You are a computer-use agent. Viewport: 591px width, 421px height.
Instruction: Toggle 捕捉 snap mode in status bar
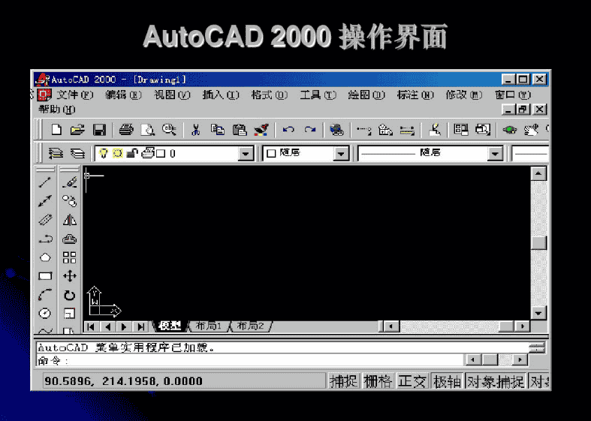[x=343, y=381]
